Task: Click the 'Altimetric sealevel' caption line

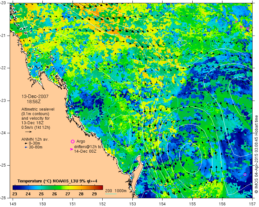Action: [38, 109]
